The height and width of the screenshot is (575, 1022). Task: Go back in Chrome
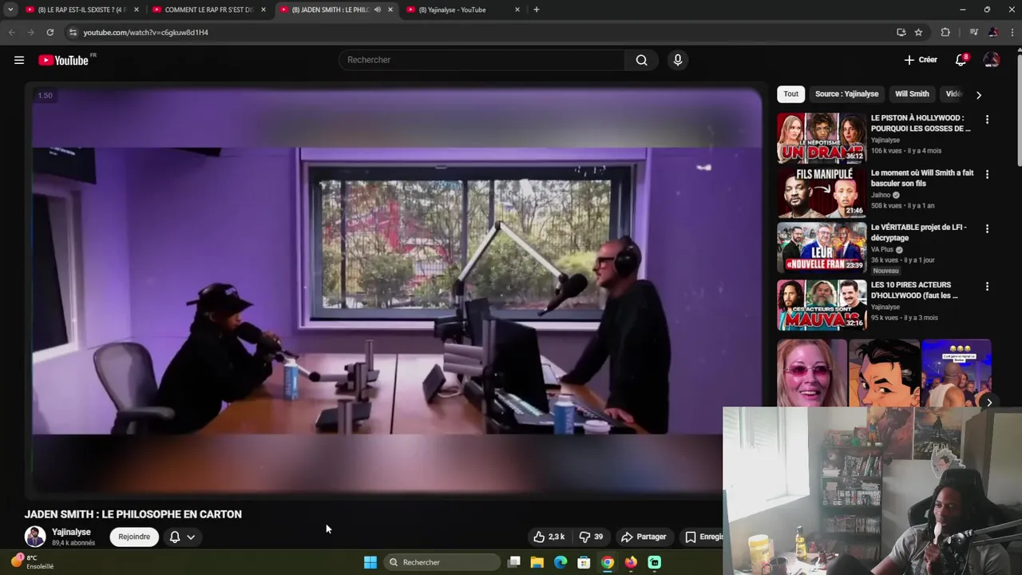[11, 32]
